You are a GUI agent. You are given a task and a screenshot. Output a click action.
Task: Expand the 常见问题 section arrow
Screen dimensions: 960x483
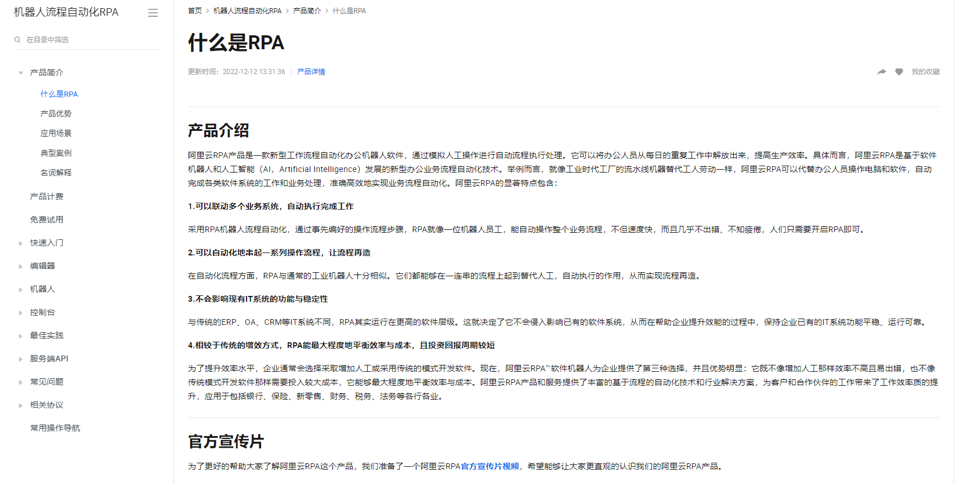pos(21,382)
